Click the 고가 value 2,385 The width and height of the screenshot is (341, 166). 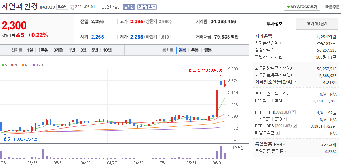137,21
